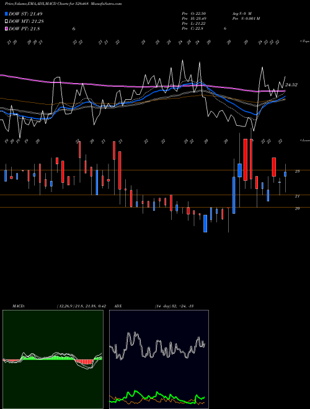Click the ADX values '(14 day) 32, +24, -18'

point(174,306)
